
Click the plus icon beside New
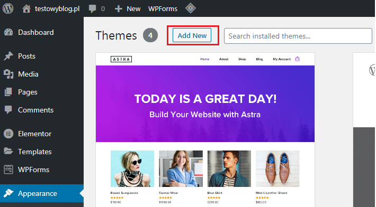point(119,9)
